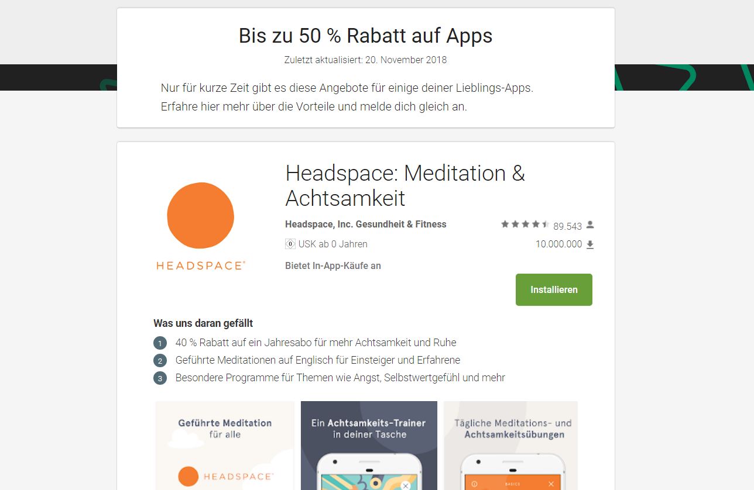This screenshot has height=490, width=754.
Task: Click the 89.543 ratings count
Action: (567, 226)
